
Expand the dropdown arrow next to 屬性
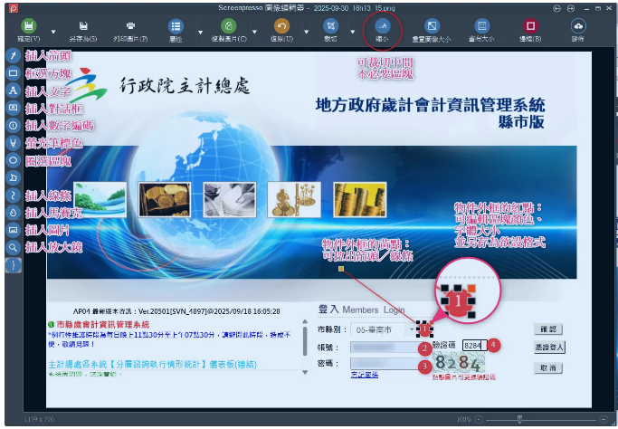click(x=200, y=32)
